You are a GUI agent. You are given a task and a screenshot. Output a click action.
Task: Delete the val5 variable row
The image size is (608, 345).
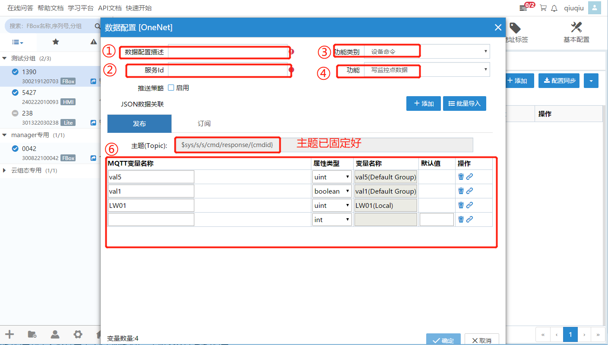click(461, 177)
